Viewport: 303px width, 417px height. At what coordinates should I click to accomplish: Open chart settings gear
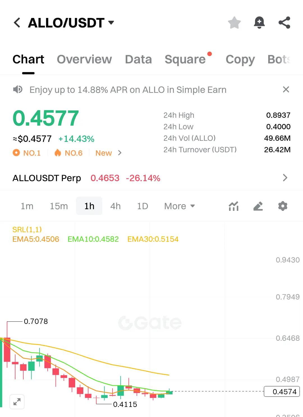pyautogui.click(x=283, y=206)
